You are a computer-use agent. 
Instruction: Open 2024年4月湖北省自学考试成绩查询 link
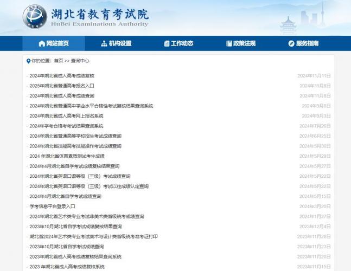pos(65,197)
